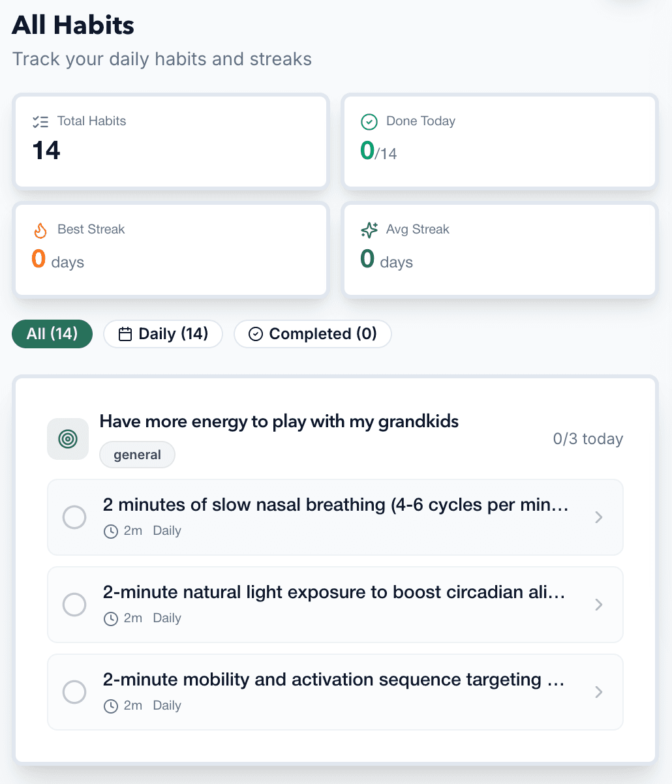Screen dimensions: 672x784
Task: Check off the natural light exposure habit
Action: coord(74,605)
